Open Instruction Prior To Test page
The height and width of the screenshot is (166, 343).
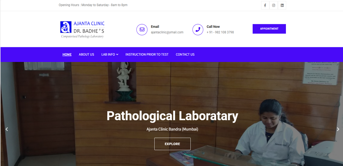(147, 54)
